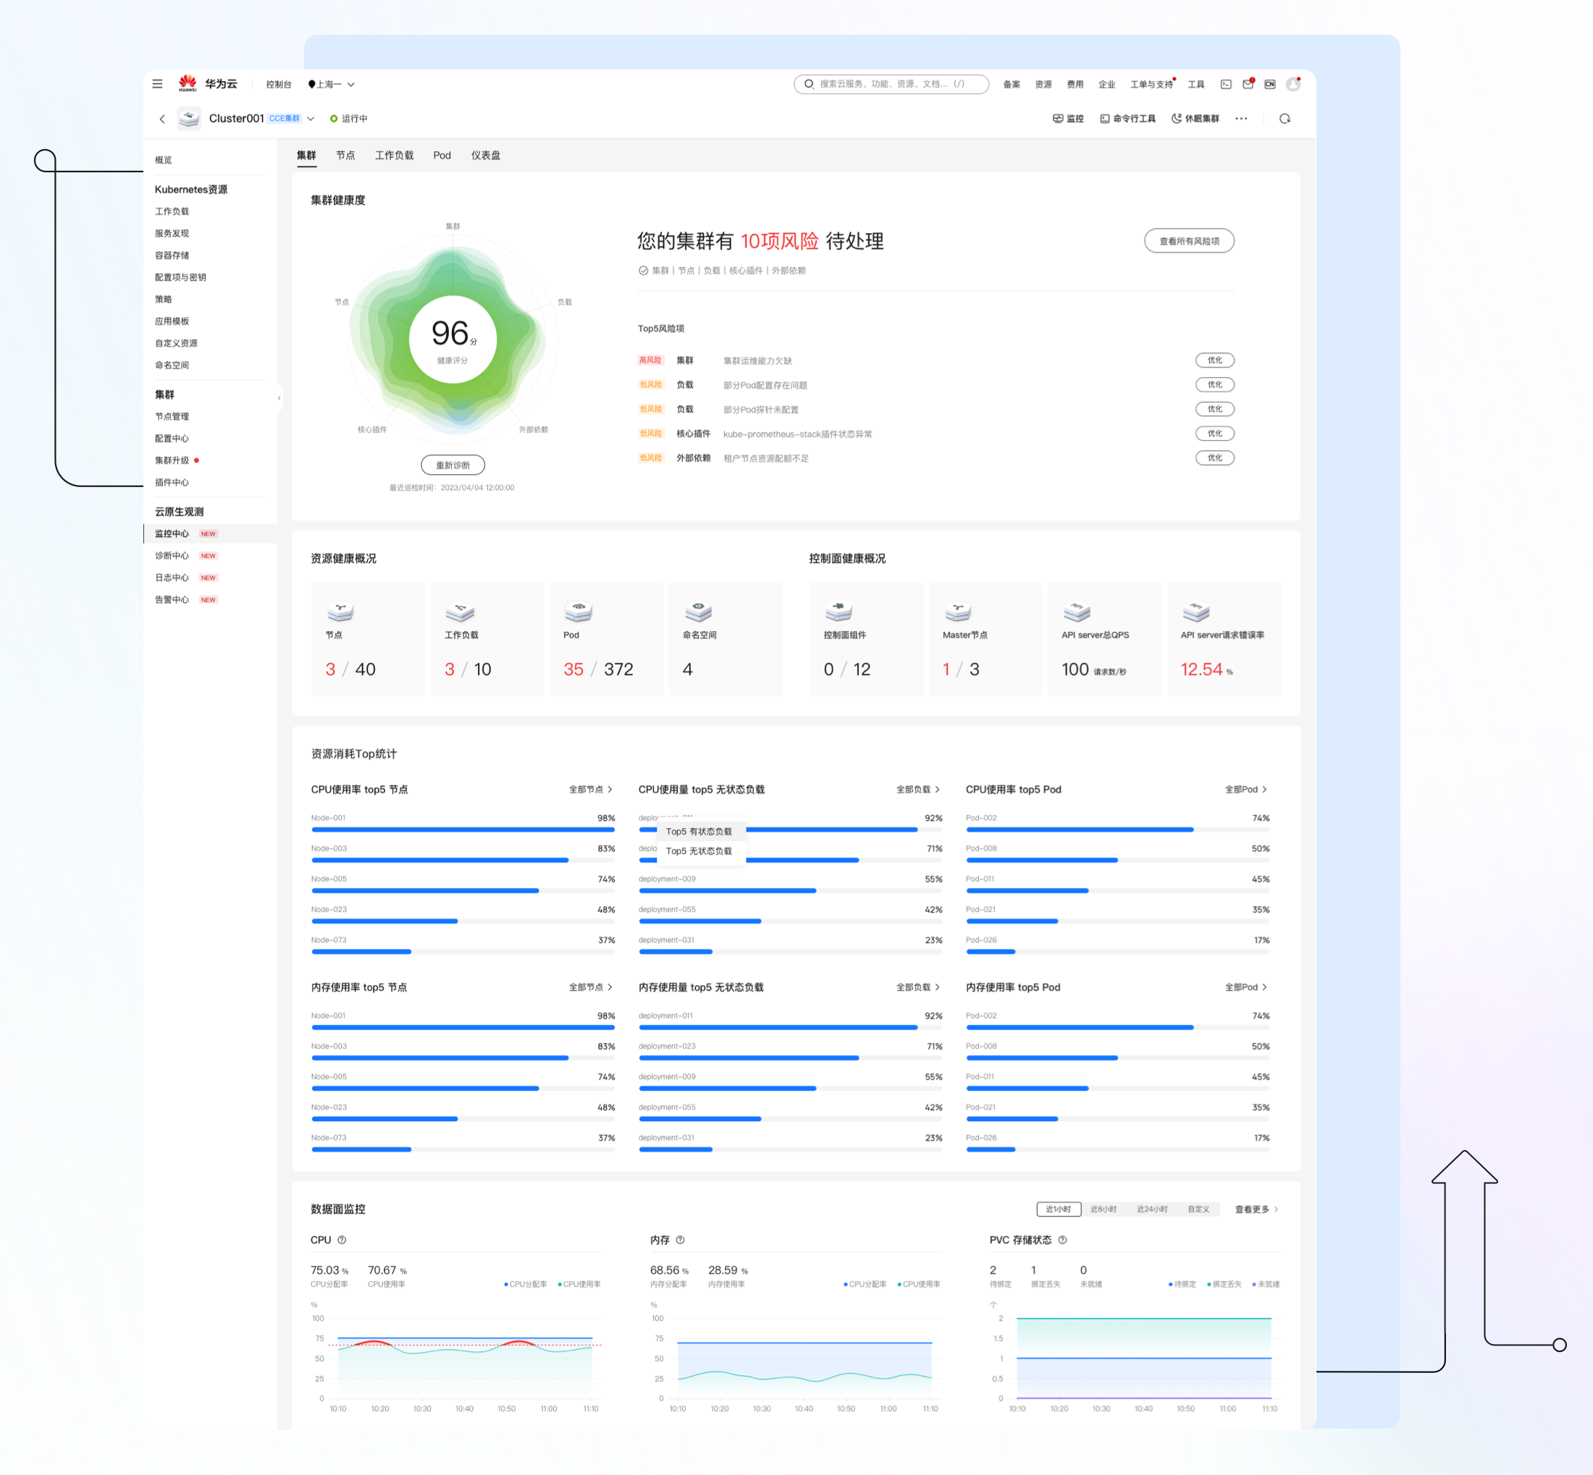
Task: Select the 近8小时 time range
Action: 1103,1209
